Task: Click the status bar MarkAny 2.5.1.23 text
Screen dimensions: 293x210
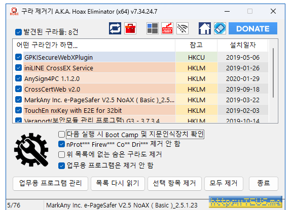Action: click(x=122, y=205)
